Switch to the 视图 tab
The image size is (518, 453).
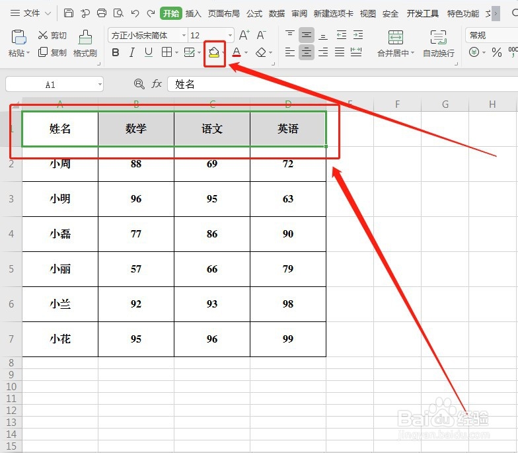click(367, 13)
